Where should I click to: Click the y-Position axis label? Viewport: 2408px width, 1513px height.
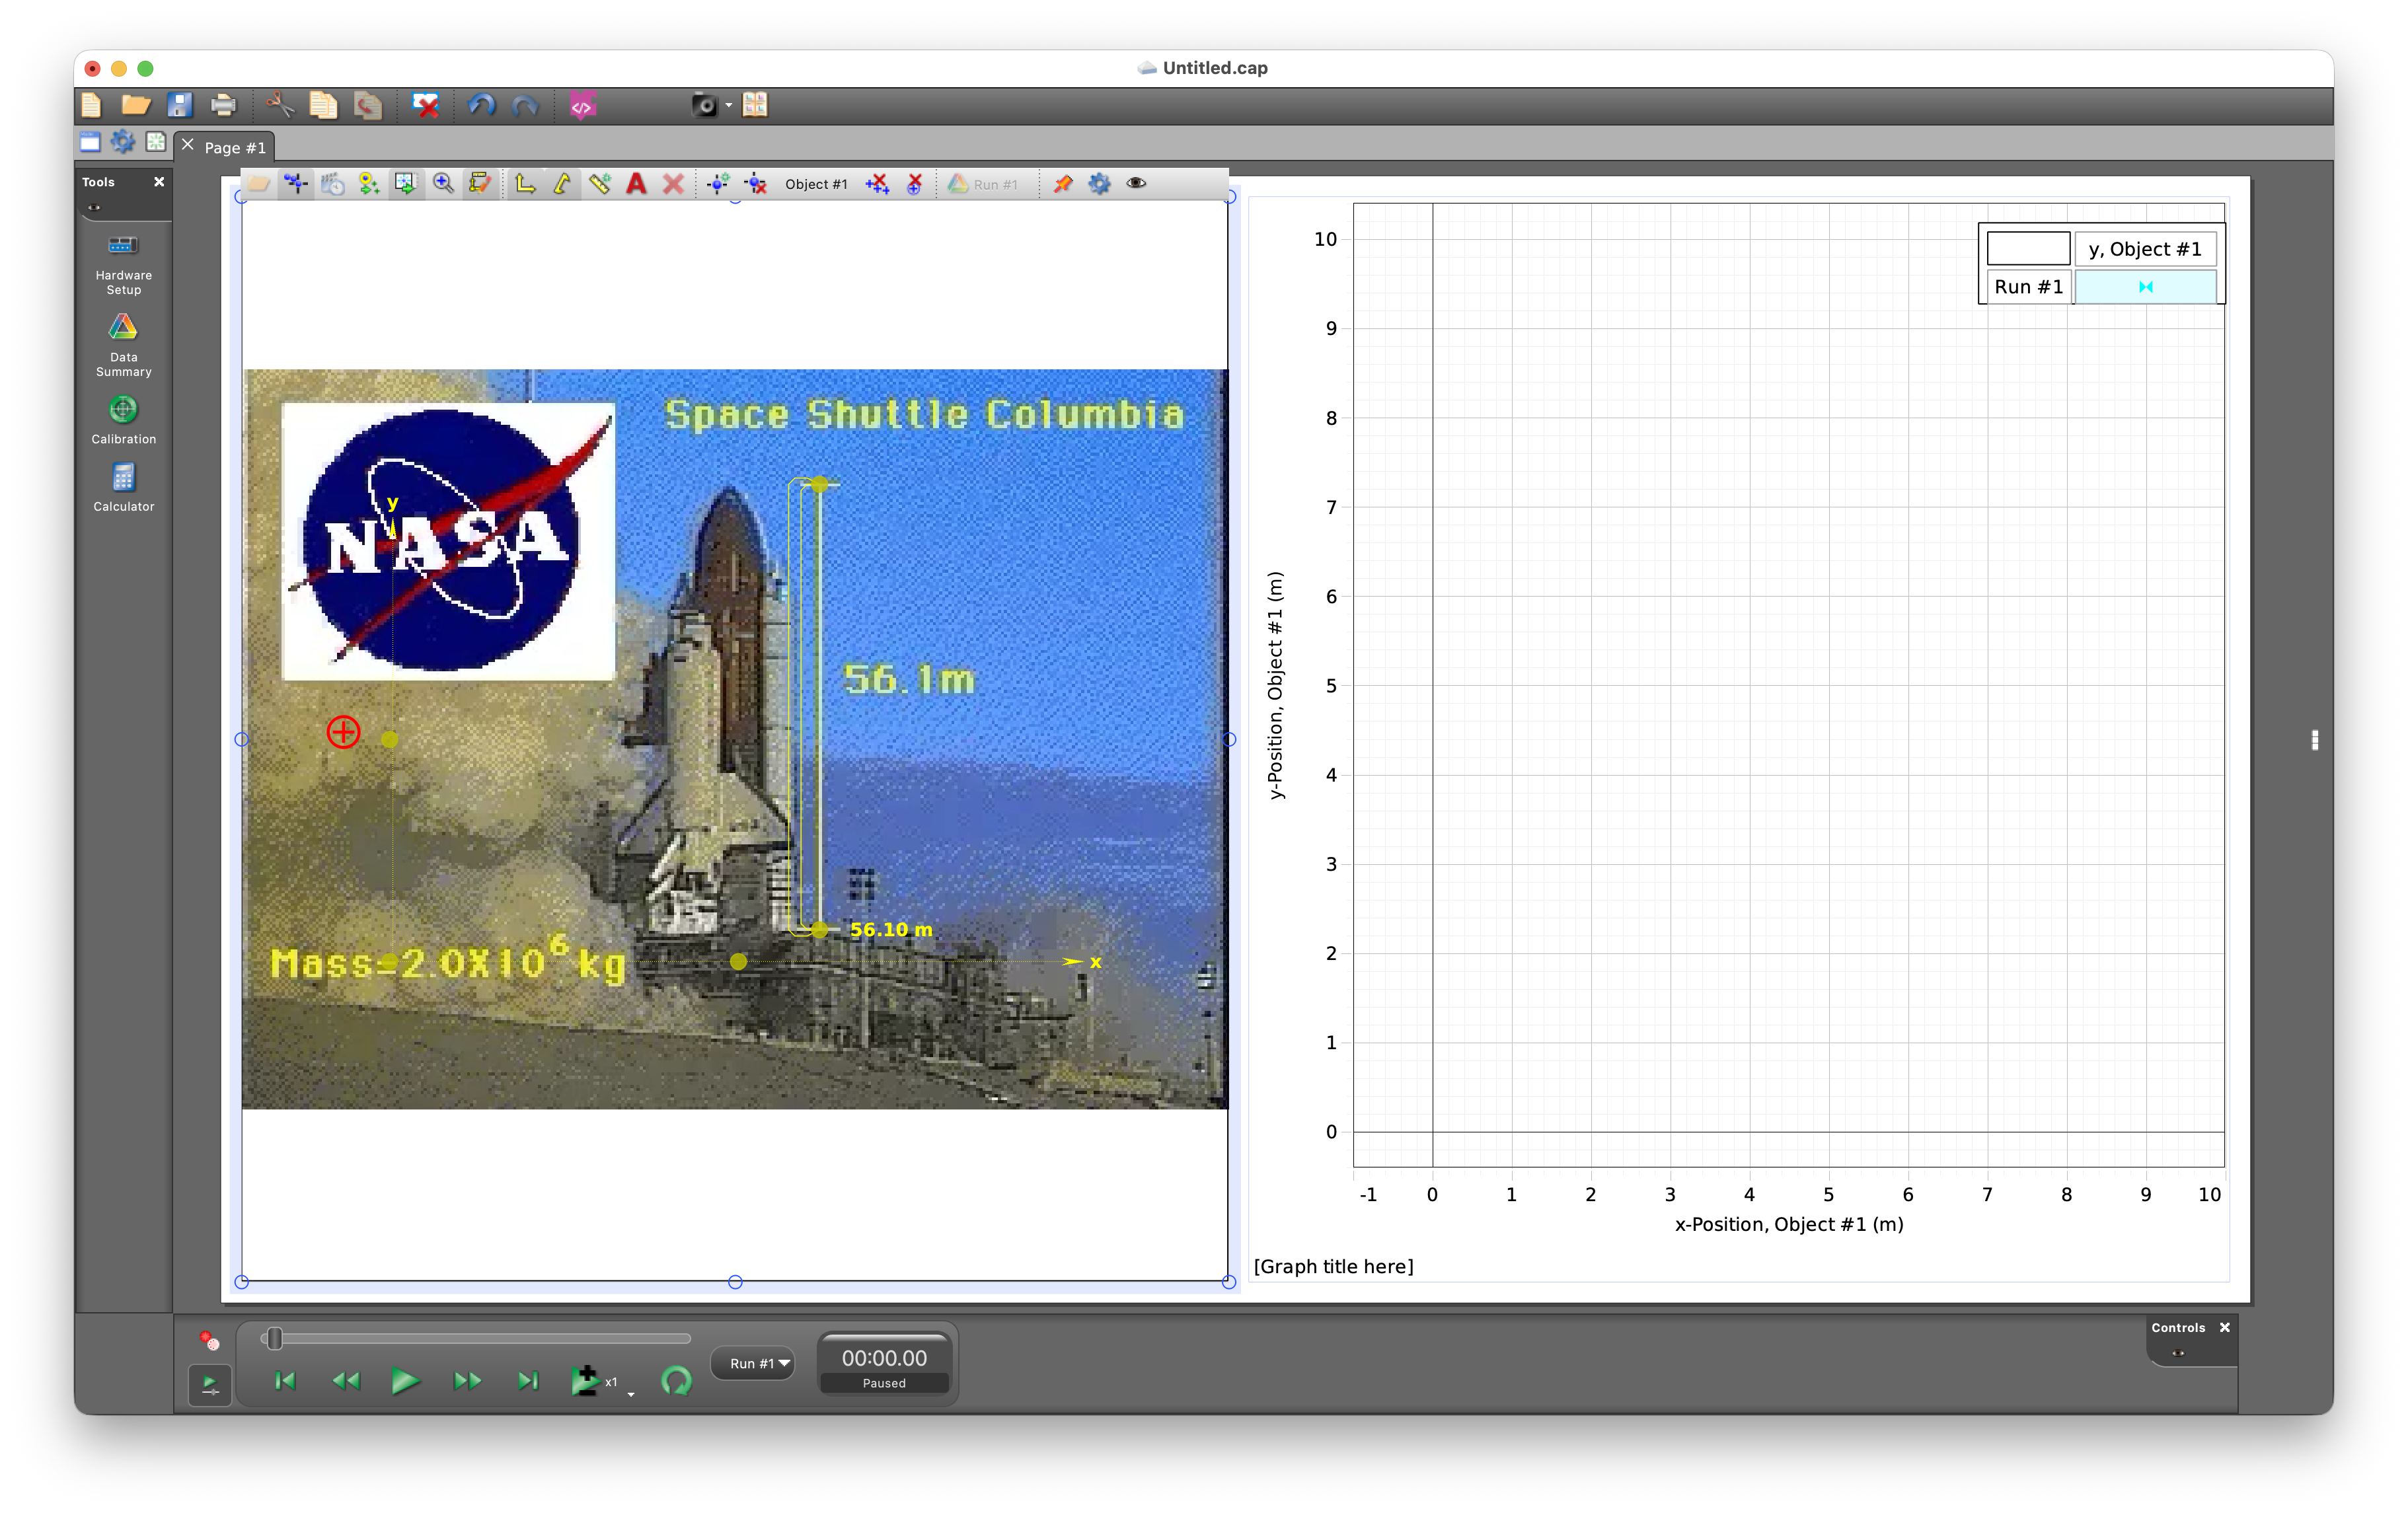[1275, 685]
